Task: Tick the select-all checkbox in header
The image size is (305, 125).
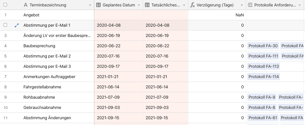Action: pyautogui.click(x=5, y=5)
